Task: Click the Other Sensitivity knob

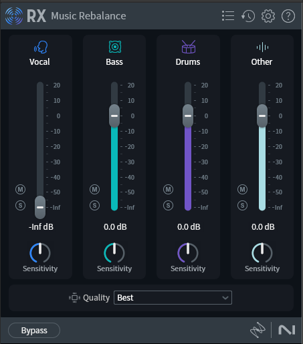Action: pyautogui.click(x=262, y=253)
